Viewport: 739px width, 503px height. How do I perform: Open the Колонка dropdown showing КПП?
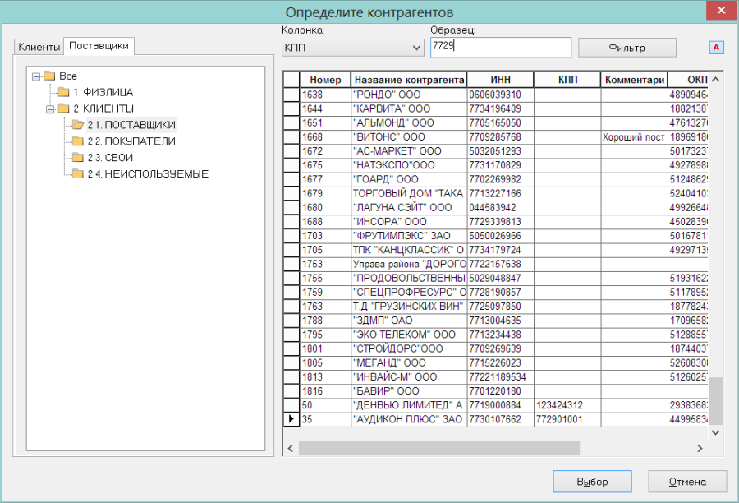tap(352, 48)
